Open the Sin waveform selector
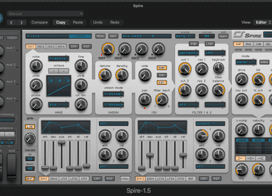Viewport: 272px width, 196px height. (58, 105)
